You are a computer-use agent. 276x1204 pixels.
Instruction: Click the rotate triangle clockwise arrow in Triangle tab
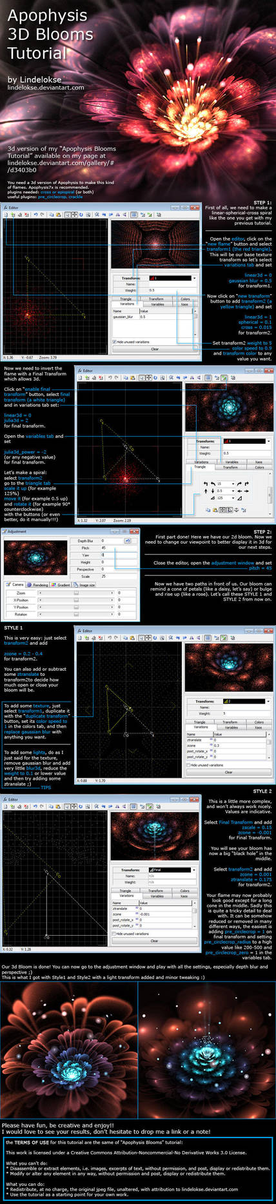click(x=240, y=484)
